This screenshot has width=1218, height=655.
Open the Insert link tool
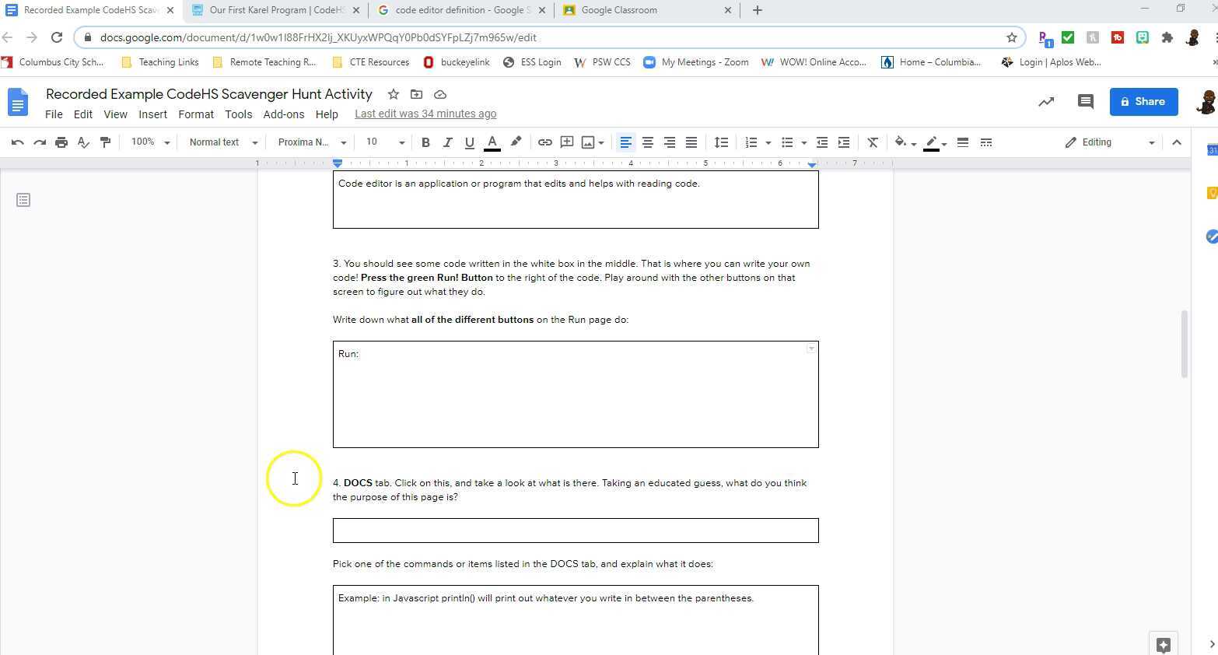pos(544,142)
